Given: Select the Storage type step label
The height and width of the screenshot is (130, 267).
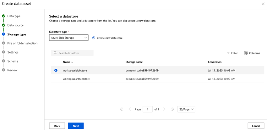Looking at the screenshot, I should click(17, 34).
